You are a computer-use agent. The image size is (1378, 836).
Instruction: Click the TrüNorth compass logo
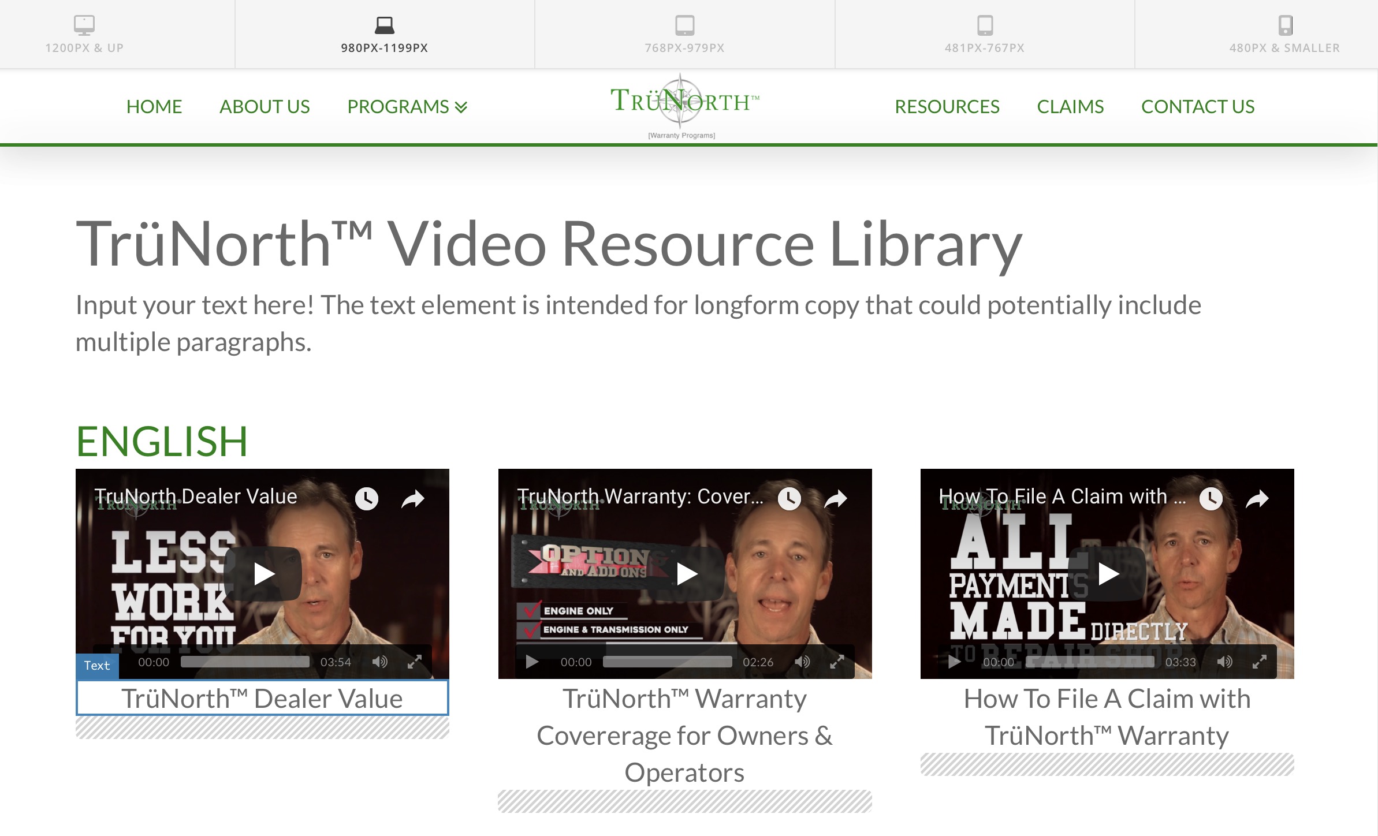(685, 106)
